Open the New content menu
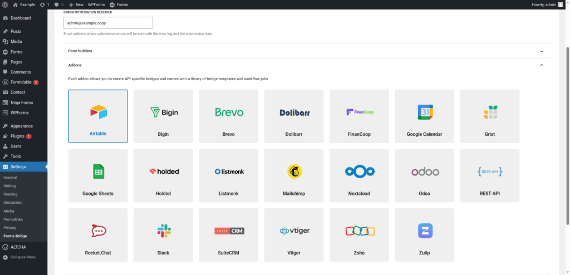This screenshot has height=275, width=570. coord(76,4)
